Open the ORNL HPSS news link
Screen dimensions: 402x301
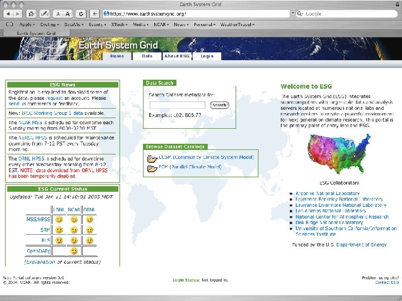[31, 159]
